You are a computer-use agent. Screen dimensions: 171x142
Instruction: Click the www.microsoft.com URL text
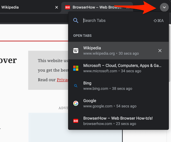[100, 71]
